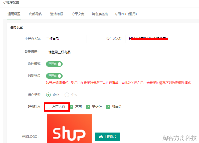
Task: Click the 上传图片 button
Action: (108, 137)
